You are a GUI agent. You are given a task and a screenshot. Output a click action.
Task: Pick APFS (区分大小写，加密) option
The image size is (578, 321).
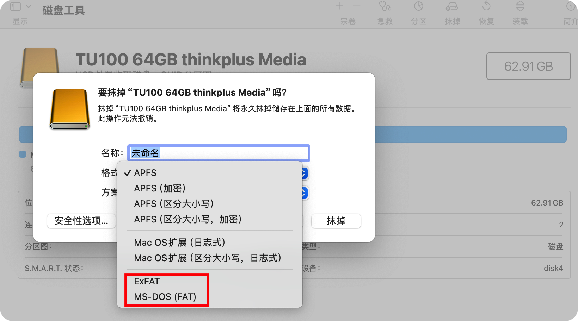click(x=188, y=219)
